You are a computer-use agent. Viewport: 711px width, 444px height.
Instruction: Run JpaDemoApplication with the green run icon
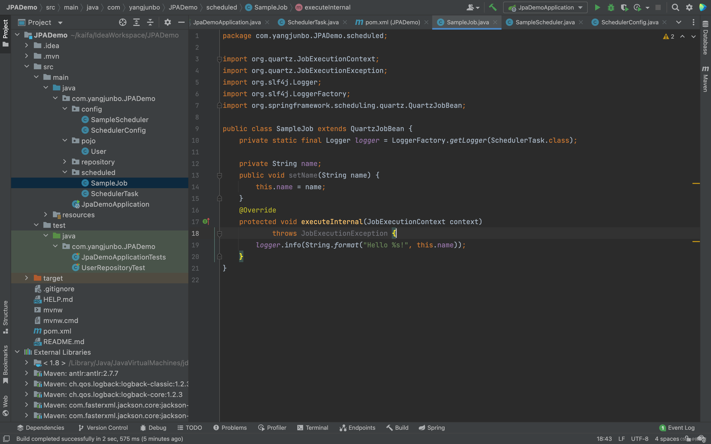coord(597,7)
